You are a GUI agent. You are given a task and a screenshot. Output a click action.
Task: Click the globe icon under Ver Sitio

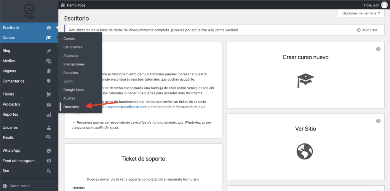(305, 151)
